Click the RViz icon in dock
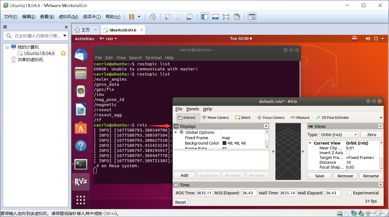This screenshot has width=389, height=217. pyautogui.click(x=81, y=182)
